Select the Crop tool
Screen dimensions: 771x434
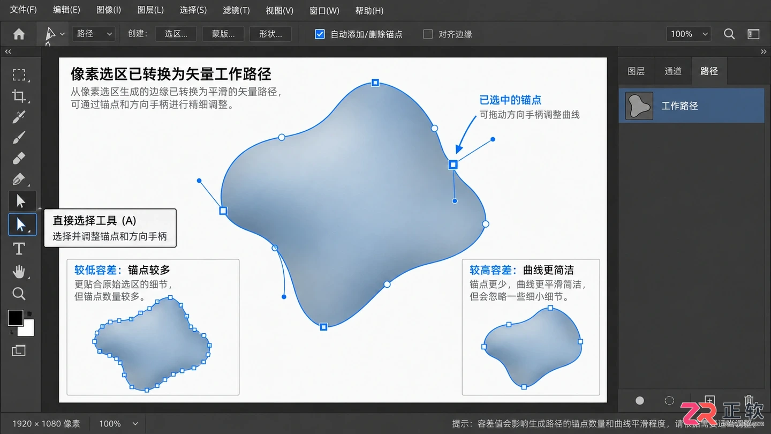tap(19, 96)
